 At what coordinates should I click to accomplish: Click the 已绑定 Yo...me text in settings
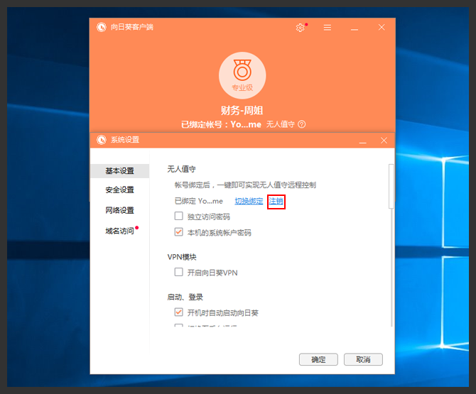click(199, 201)
